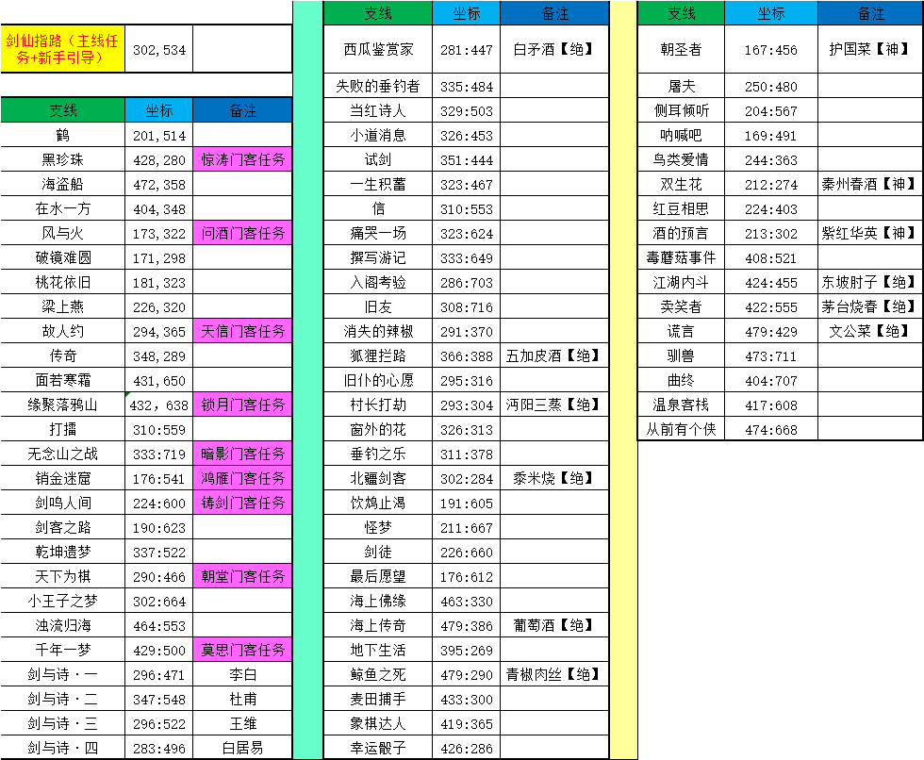This screenshot has width=924, height=760.
Task: Click the coordinate cell 302, 534
Action: pyautogui.click(x=159, y=49)
